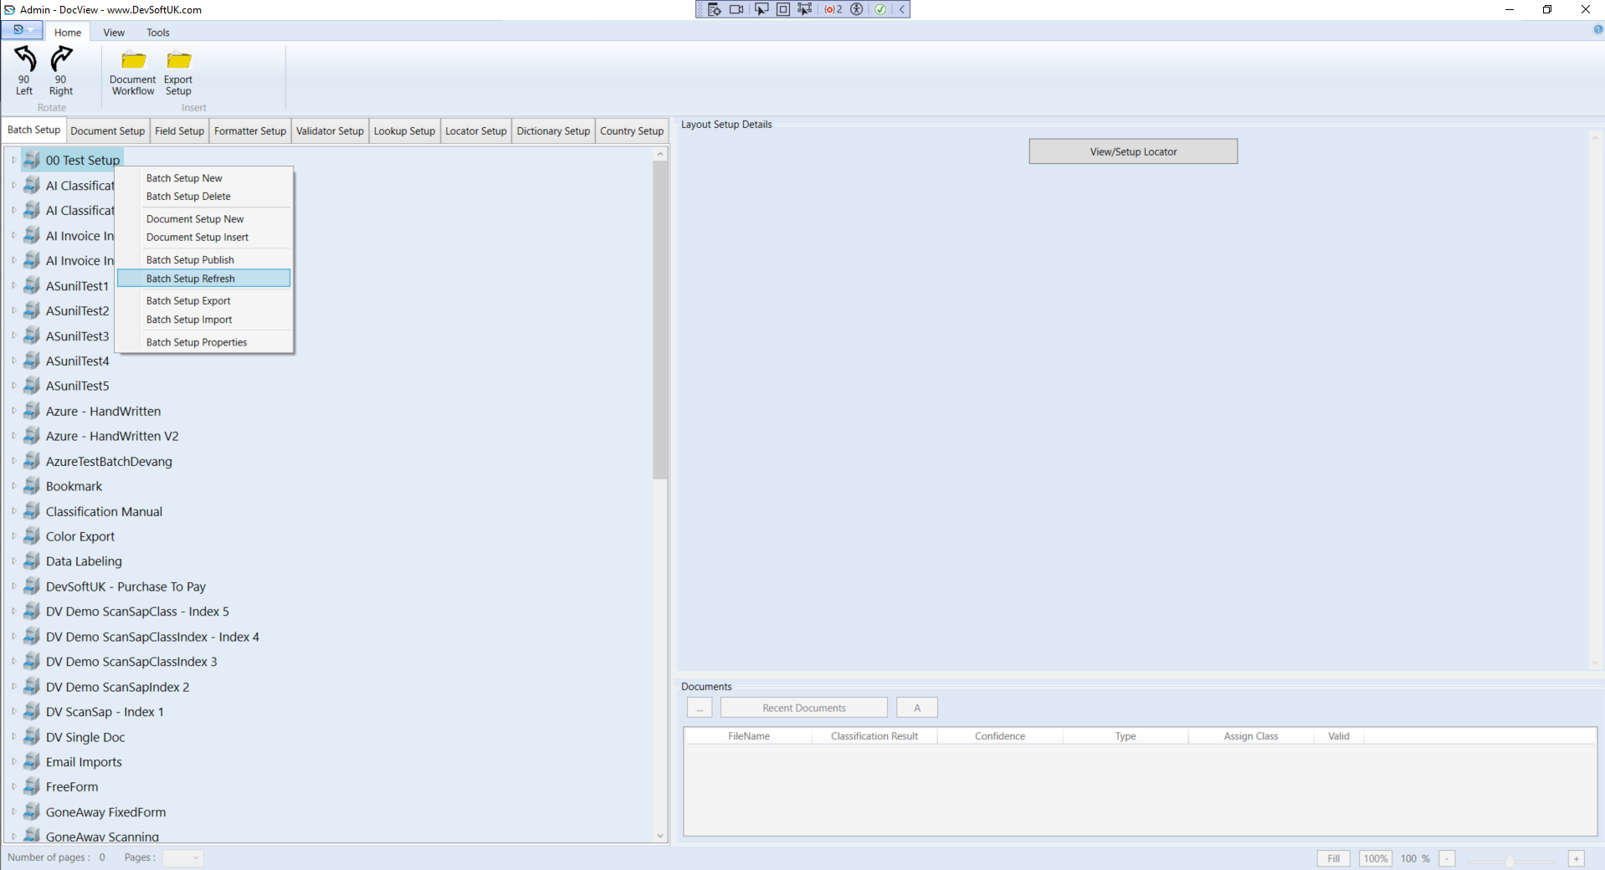Open the View ribbon tab

pyautogui.click(x=114, y=33)
